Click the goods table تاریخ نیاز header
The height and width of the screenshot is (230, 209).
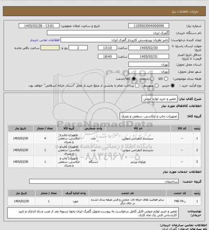tap(20, 128)
